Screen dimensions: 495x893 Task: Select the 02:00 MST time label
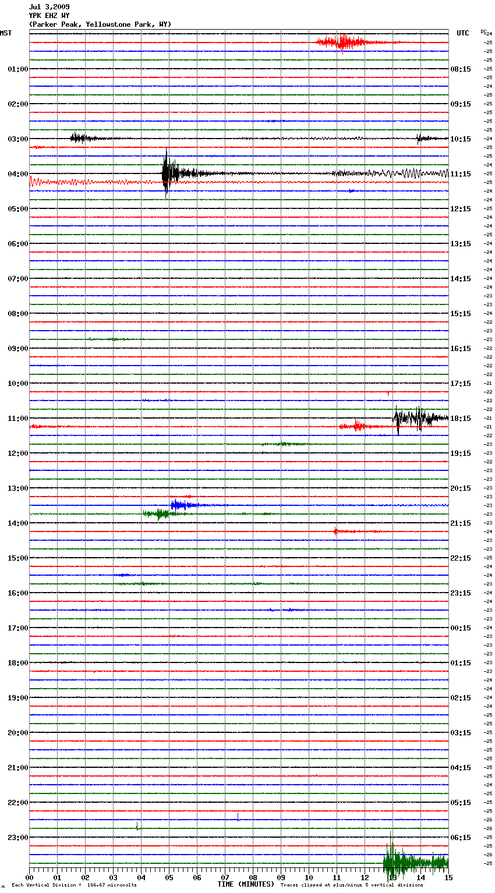coord(17,104)
